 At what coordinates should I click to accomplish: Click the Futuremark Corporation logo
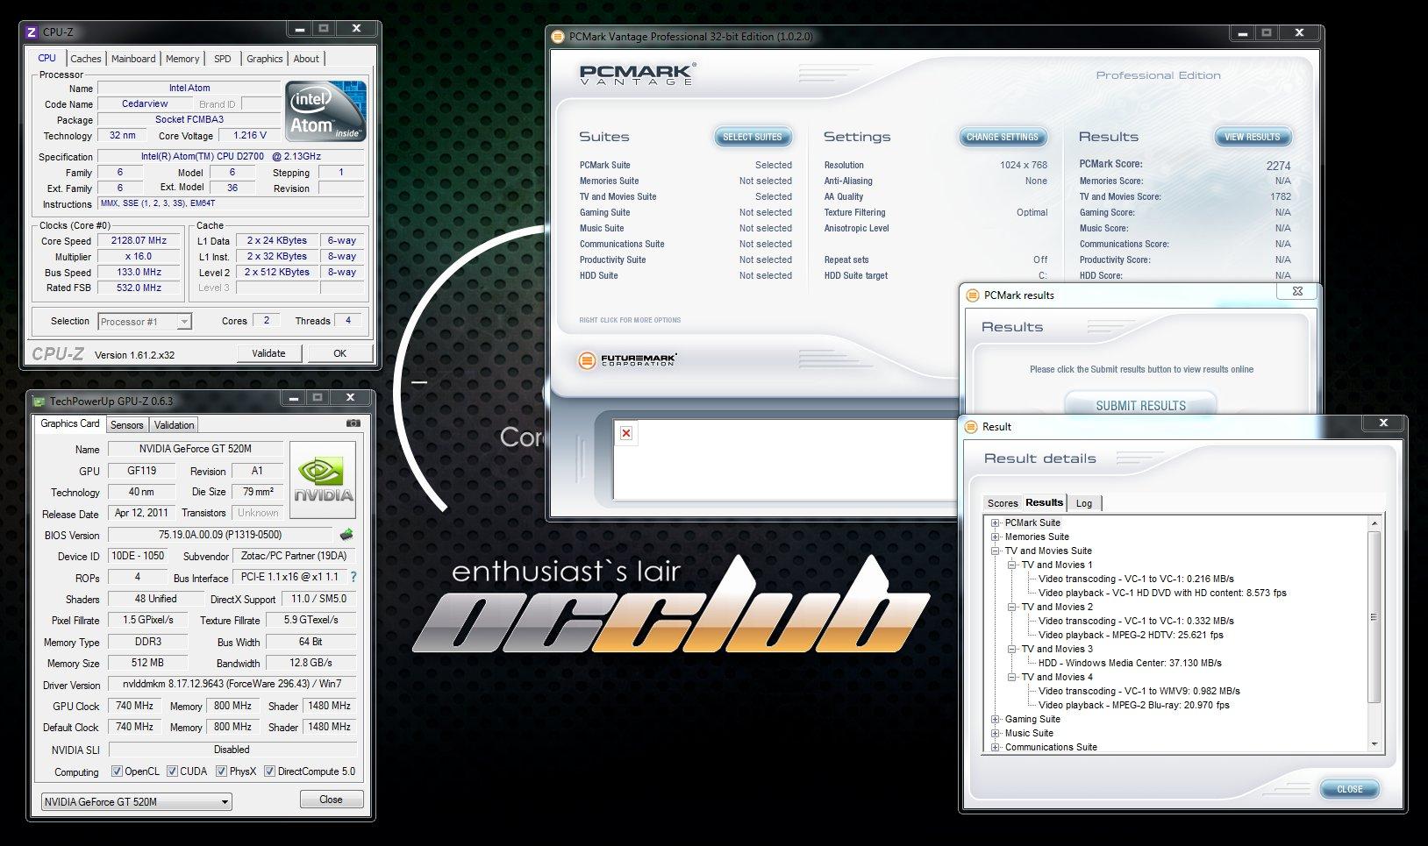click(x=628, y=360)
